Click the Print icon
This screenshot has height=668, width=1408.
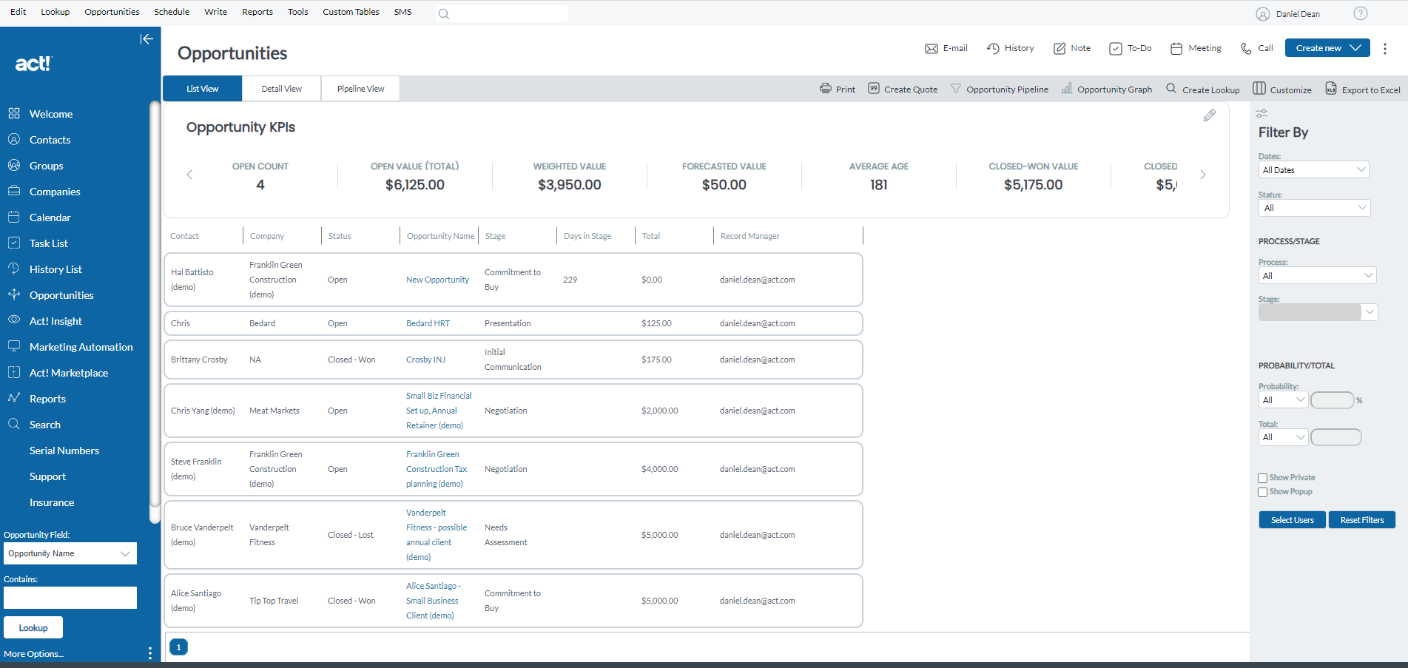(x=826, y=88)
